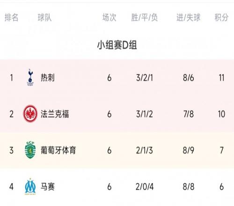Open the 法兰克福 team name
The image size is (234, 206).
click(x=55, y=114)
